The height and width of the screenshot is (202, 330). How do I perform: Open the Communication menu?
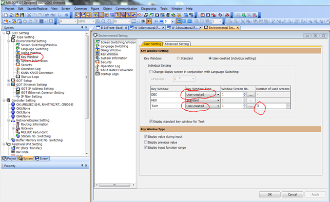pos(126,9)
